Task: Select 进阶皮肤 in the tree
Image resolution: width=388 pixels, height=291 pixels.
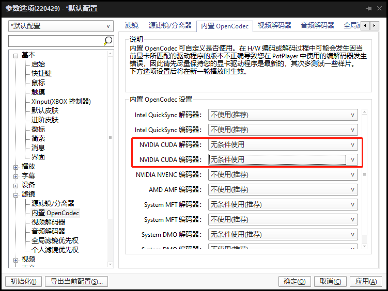Action: click(45, 120)
